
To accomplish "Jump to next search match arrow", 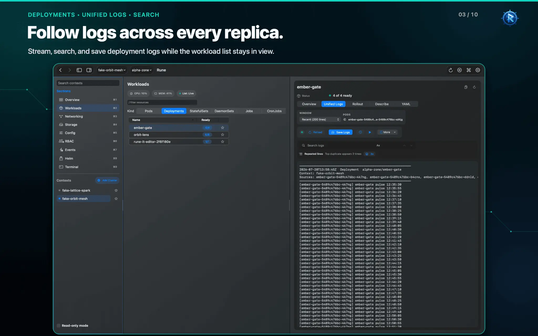I will pyautogui.click(x=411, y=145).
